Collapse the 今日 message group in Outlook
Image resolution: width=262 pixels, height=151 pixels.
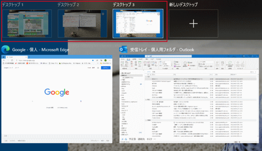coord(146,77)
